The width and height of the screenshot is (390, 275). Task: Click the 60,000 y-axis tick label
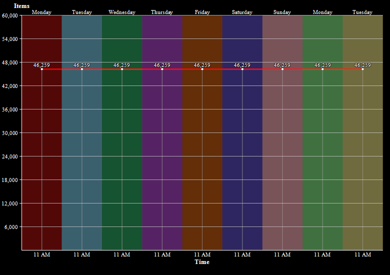[x=10, y=15]
